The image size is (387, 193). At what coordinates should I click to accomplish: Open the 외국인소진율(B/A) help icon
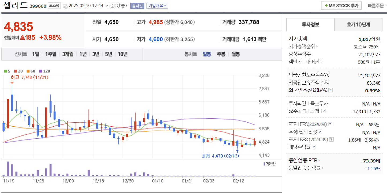coord(330,90)
